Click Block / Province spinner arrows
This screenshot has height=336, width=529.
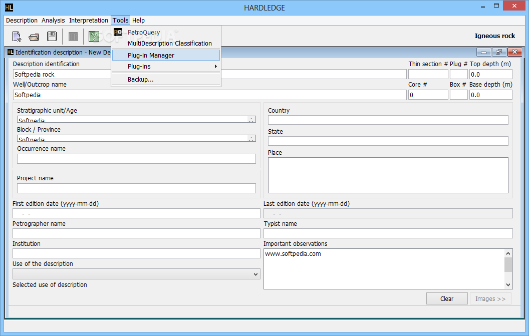point(251,138)
